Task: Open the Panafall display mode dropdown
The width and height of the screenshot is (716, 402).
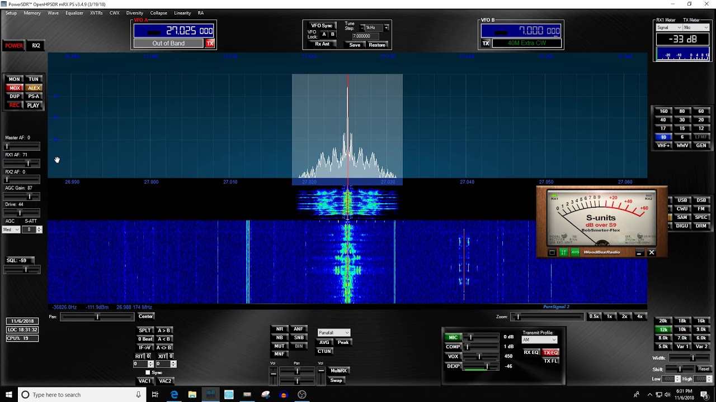Action: pyautogui.click(x=334, y=333)
